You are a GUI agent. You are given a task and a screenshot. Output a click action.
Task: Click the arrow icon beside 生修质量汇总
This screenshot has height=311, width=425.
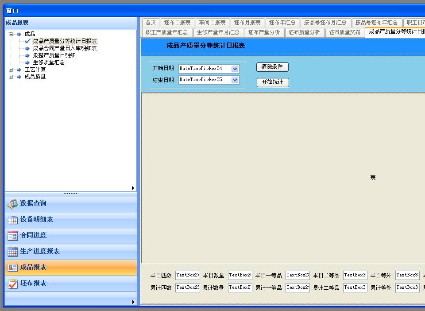click(27, 62)
